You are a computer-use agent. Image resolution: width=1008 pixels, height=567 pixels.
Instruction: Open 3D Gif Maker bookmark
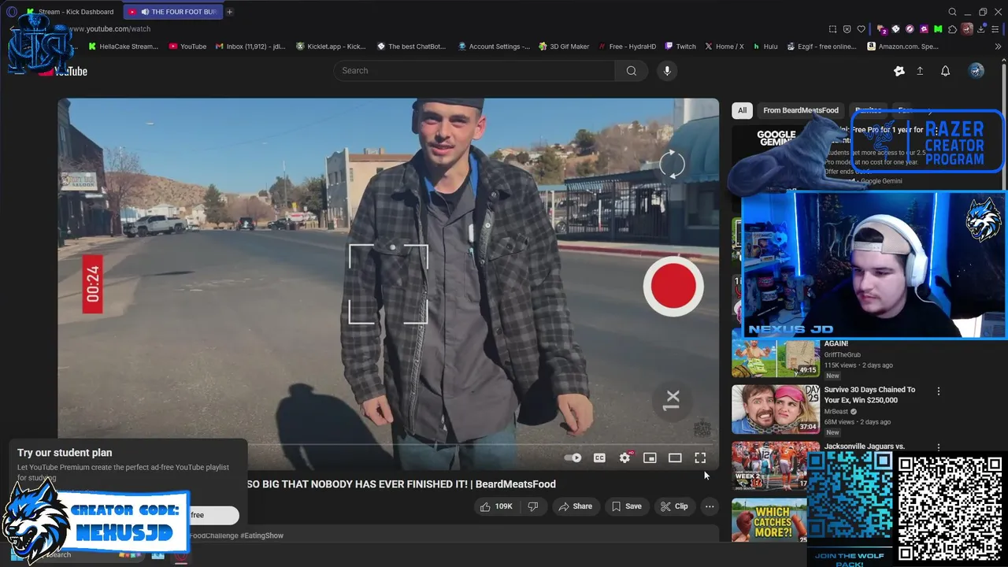[x=564, y=46]
